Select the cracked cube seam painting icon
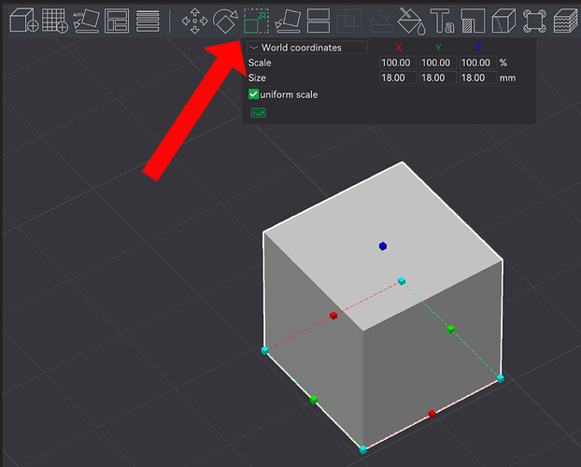 [503, 21]
